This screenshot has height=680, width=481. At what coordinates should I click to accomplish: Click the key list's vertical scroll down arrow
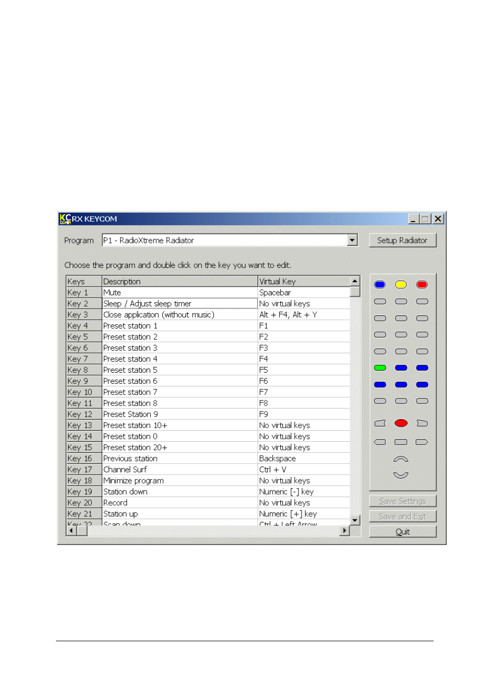click(355, 520)
